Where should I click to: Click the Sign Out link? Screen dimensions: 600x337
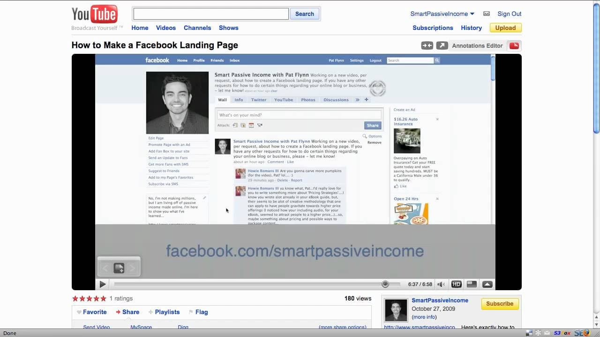510,14
